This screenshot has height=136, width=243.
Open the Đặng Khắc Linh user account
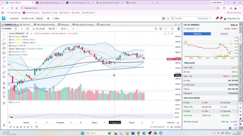tap(232, 18)
